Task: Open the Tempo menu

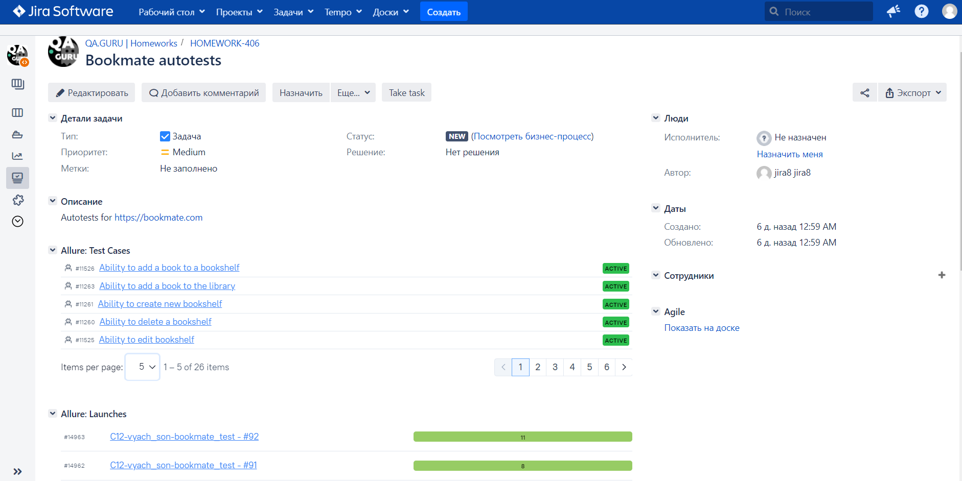Action: pyautogui.click(x=343, y=12)
